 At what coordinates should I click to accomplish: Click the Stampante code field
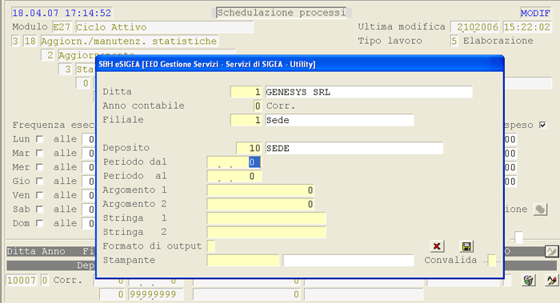point(243,260)
